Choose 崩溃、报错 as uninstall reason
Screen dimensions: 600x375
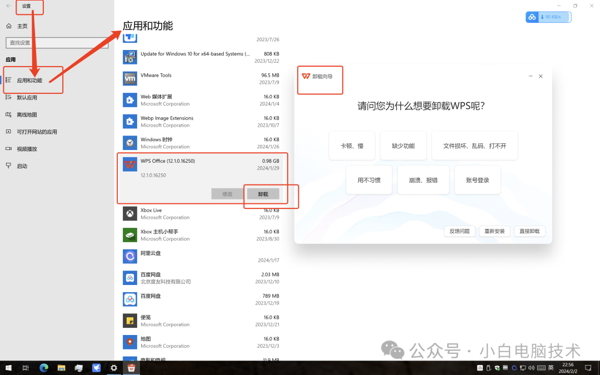(423, 180)
